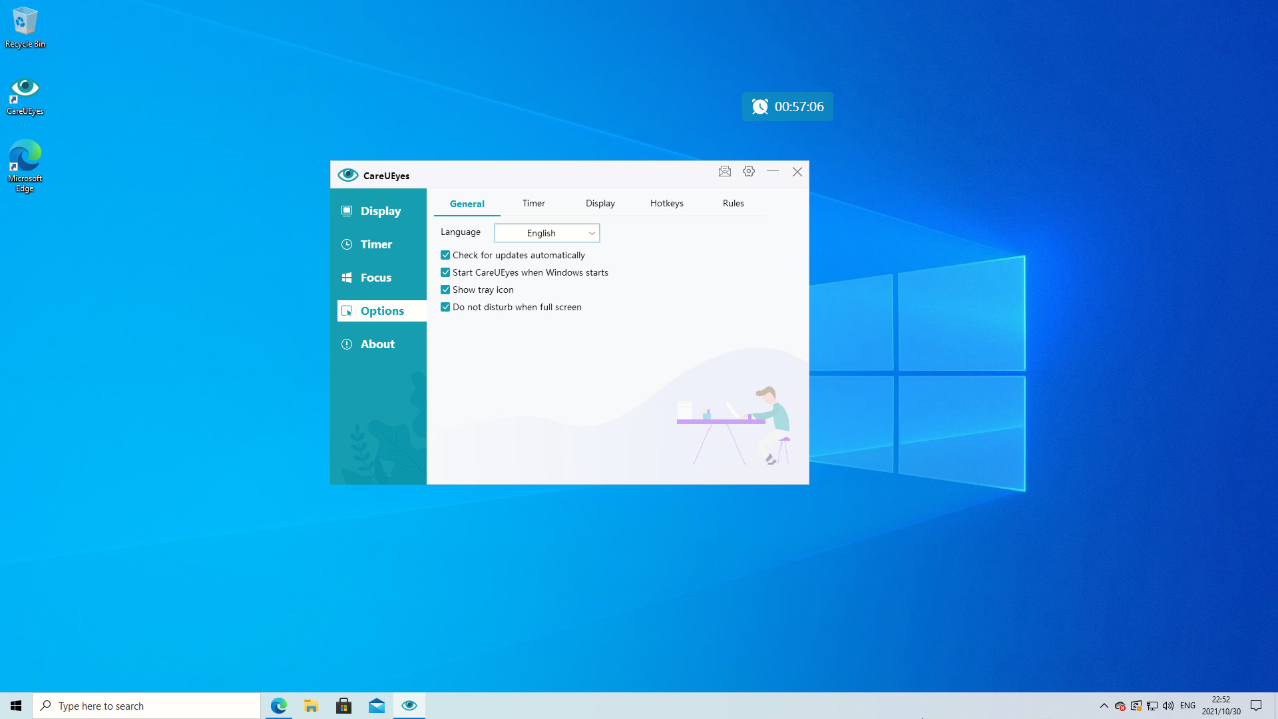Image resolution: width=1278 pixels, height=719 pixels.
Task: Uncheck Do not disturb when full screen
Action: click(445, 307)
